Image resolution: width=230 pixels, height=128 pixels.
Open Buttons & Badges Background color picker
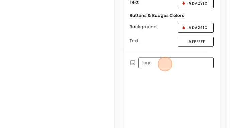[x=196, y=28]
